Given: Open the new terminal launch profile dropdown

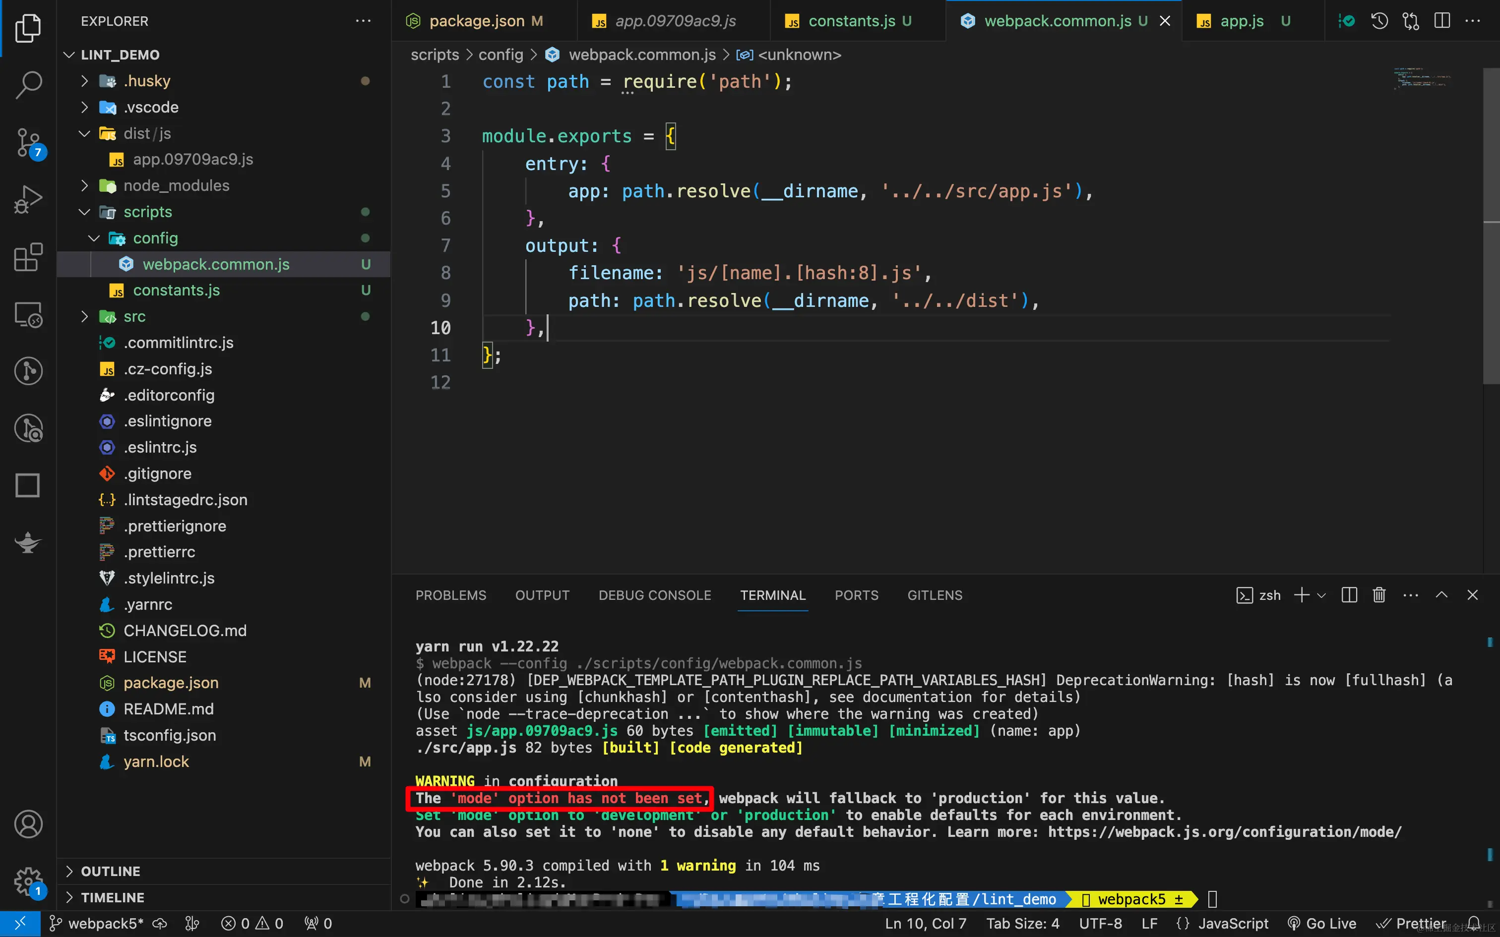Looking at the screenshot, I should coord(1322,595).
